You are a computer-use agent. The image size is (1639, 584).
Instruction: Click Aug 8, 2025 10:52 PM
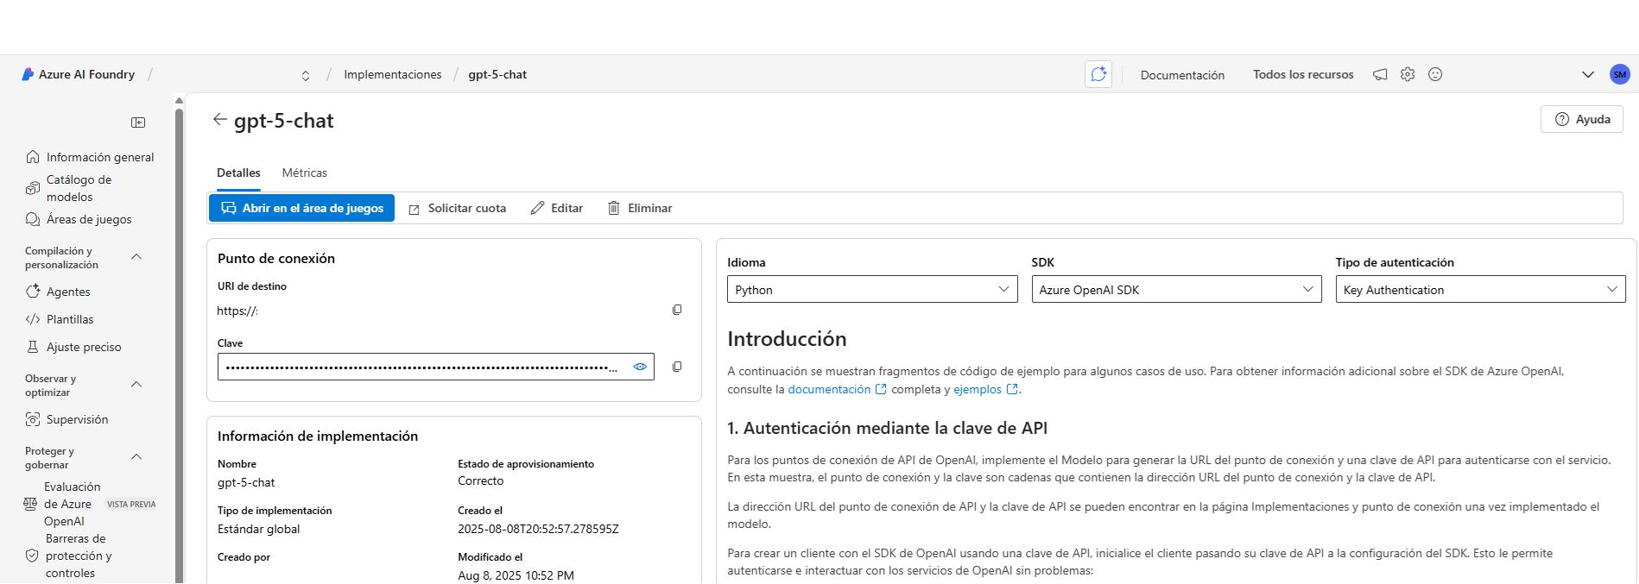(516, 575)
